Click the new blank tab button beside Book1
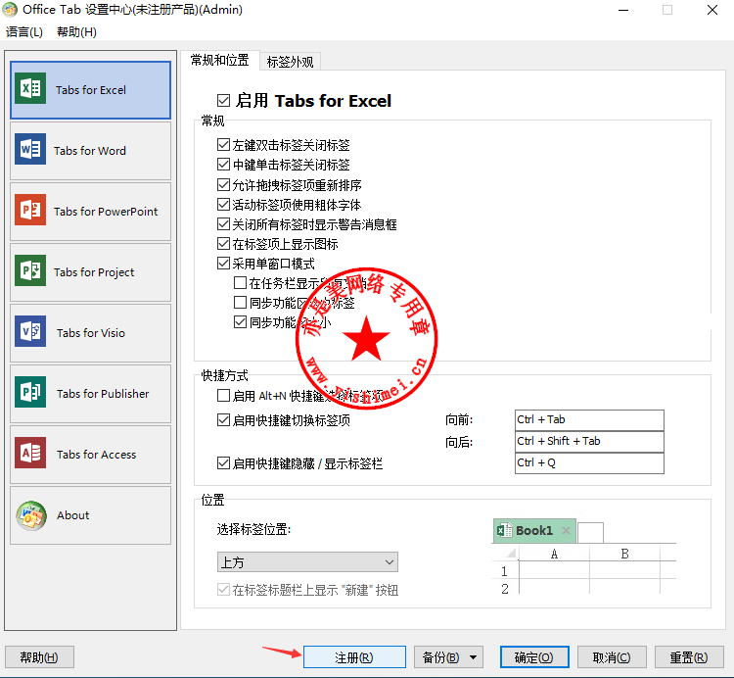734x678 pixels. tap(590, 533)
